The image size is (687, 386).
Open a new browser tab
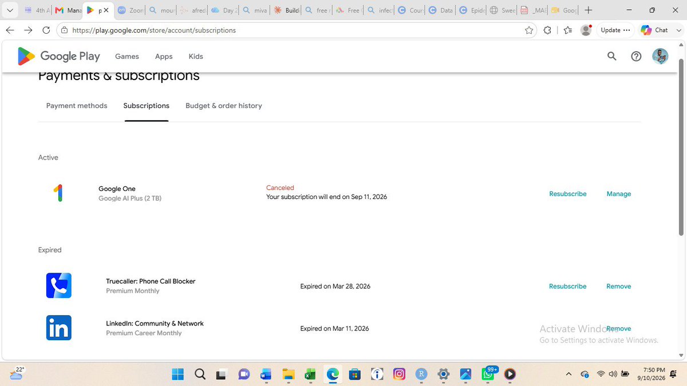(x=589, y=10)
